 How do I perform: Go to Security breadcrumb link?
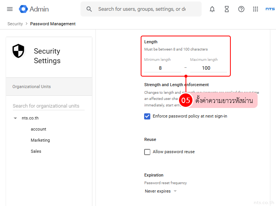[15, 24]
